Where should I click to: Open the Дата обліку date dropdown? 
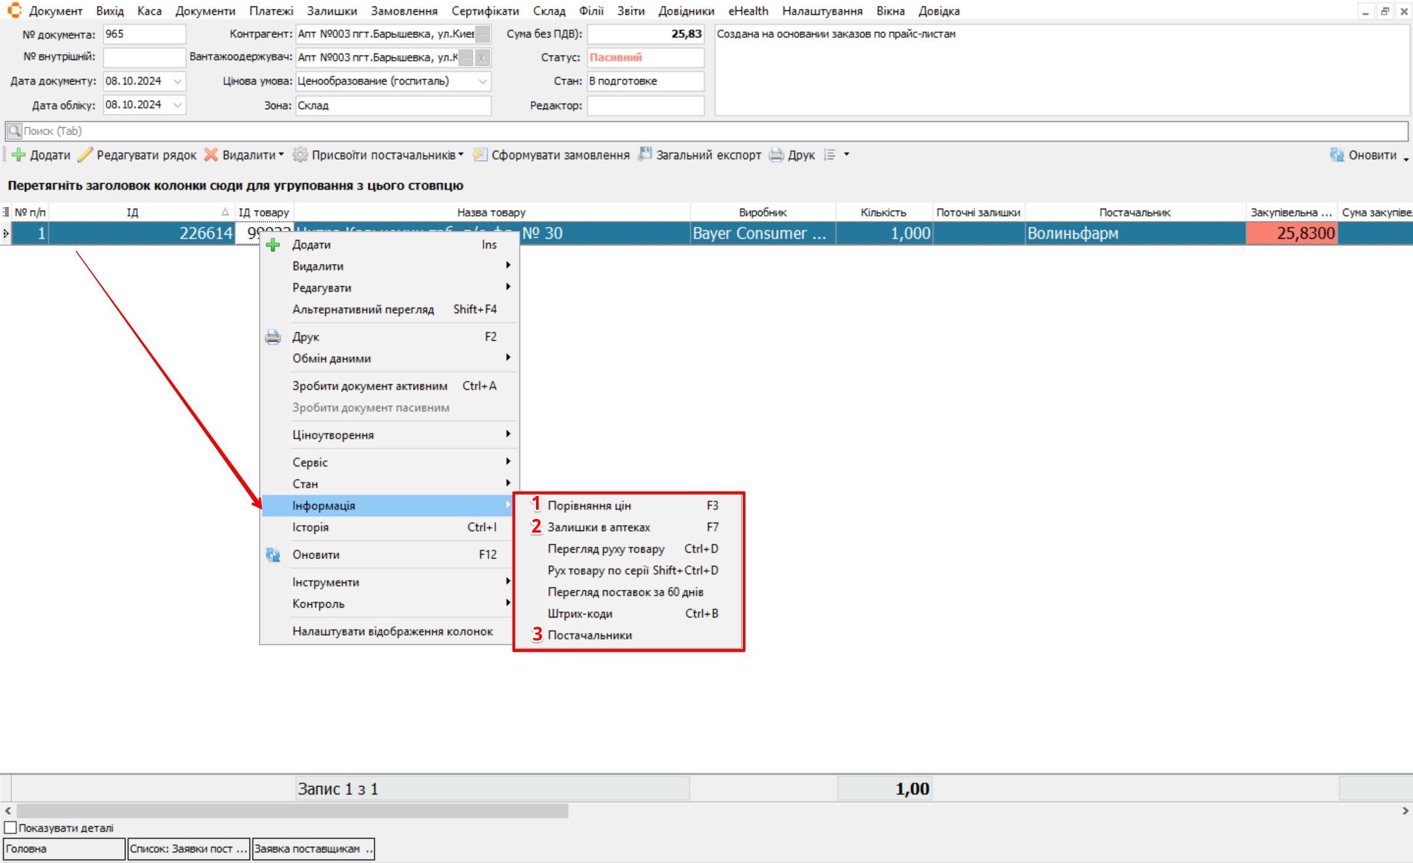tap(177, 105)
